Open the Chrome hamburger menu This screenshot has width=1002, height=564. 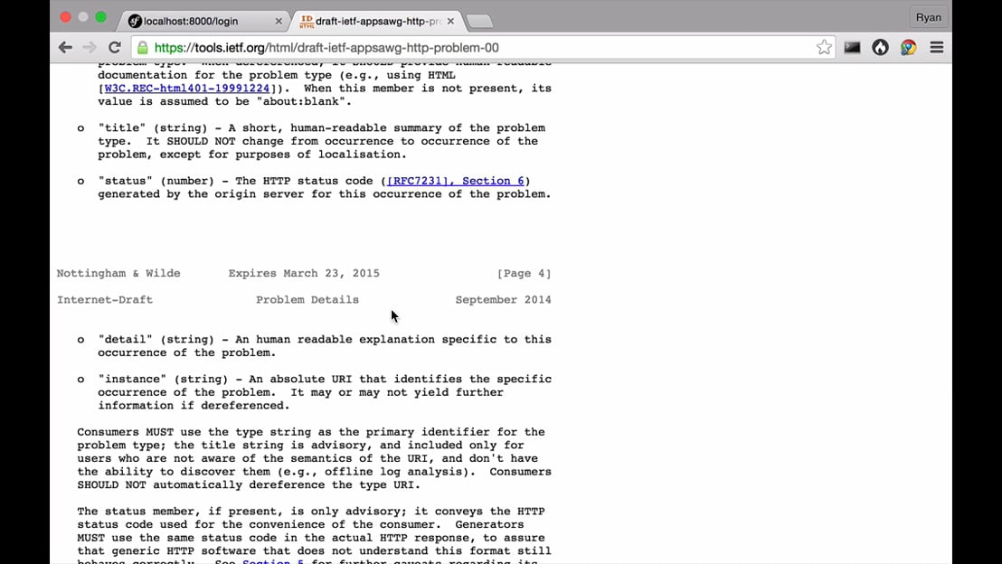click(936, 47)
